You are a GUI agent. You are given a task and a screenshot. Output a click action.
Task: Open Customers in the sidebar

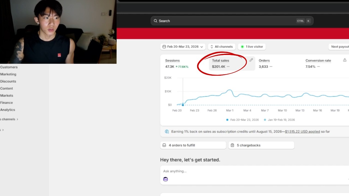point(9,67)
